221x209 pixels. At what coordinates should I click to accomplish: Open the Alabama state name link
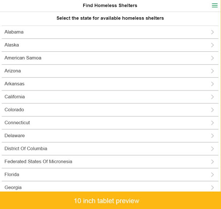[x=14, y=32]
